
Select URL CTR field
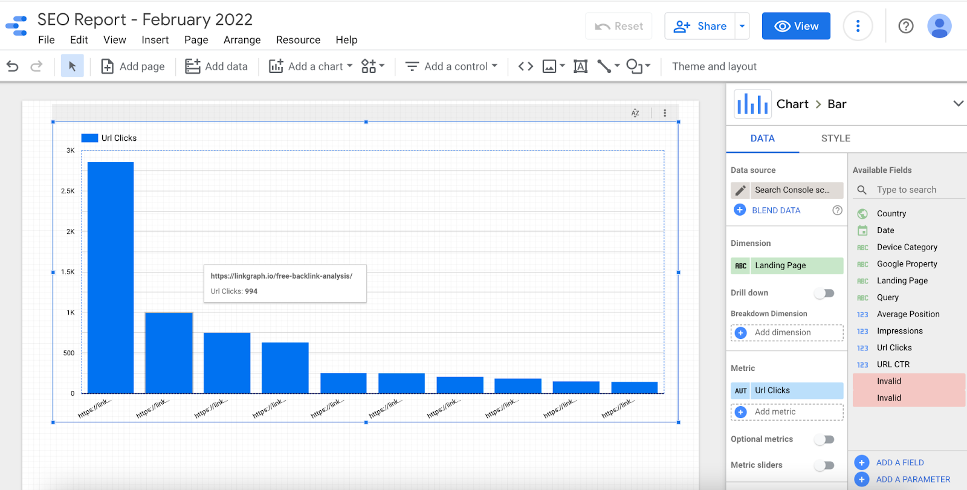pyautogui.click(x=893, y=365)
